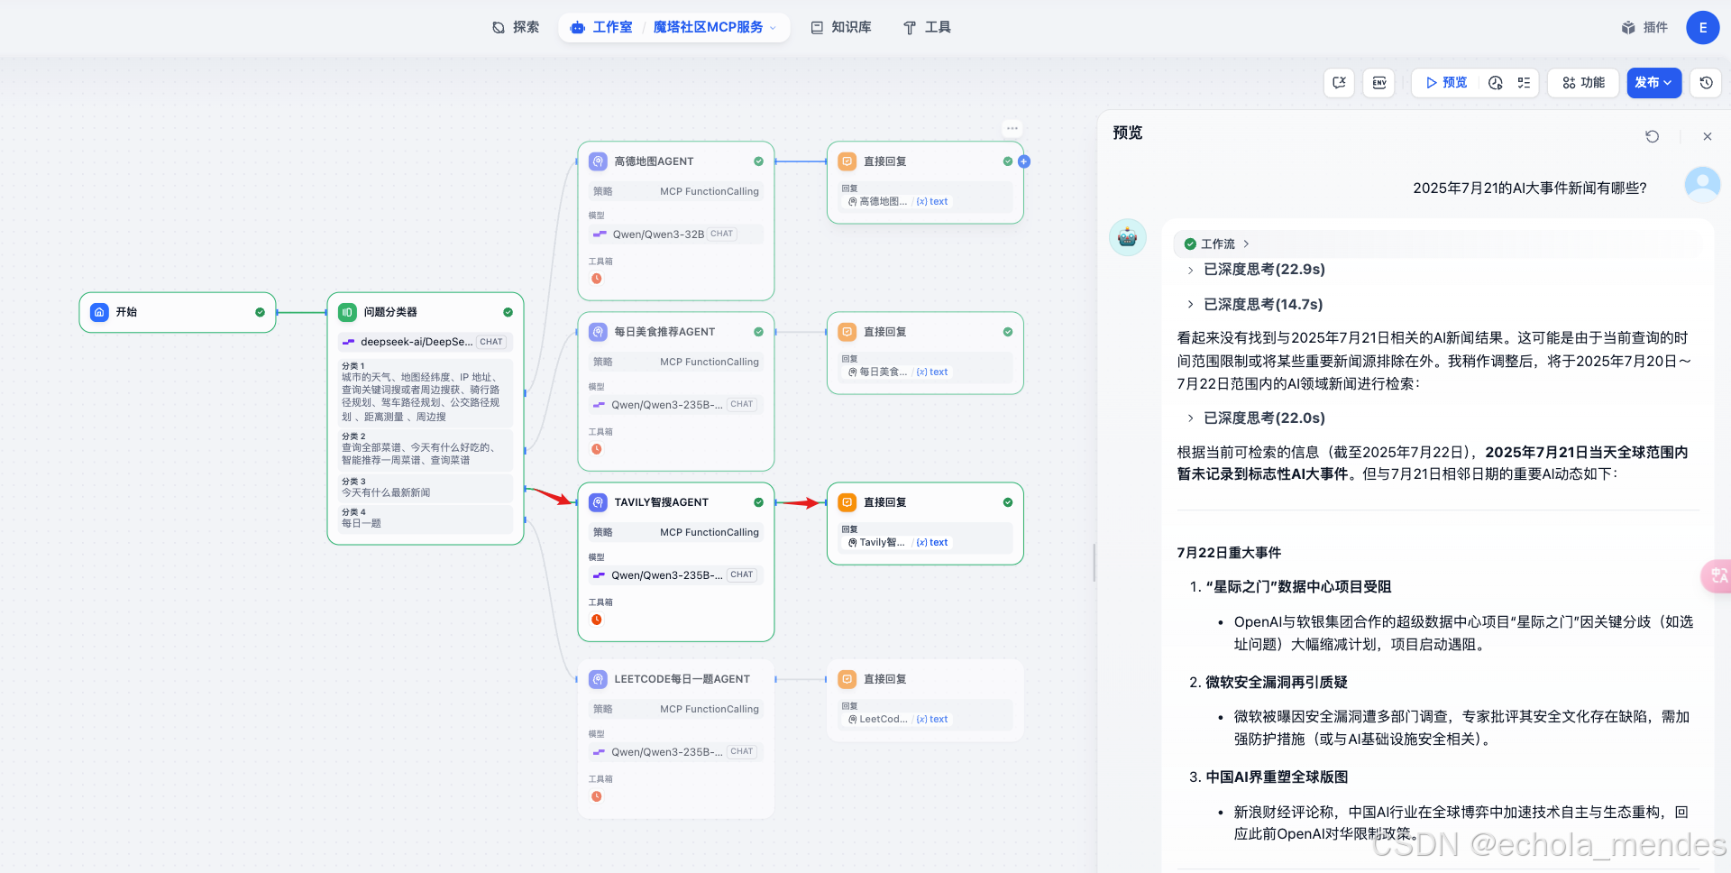Restart the preview conversation
The height and width of the screenshot is (873, 1731).
[1652, 136]
